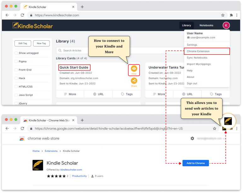The width and height of the screenshot is (242, 193).
Task: Follow the Extensions breadcrumb link
Action: (51, 151)
